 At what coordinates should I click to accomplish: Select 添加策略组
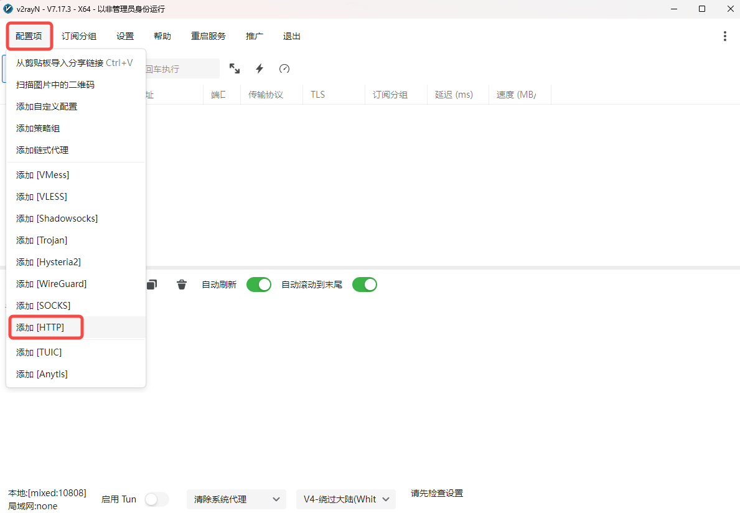tap(75, 128)
